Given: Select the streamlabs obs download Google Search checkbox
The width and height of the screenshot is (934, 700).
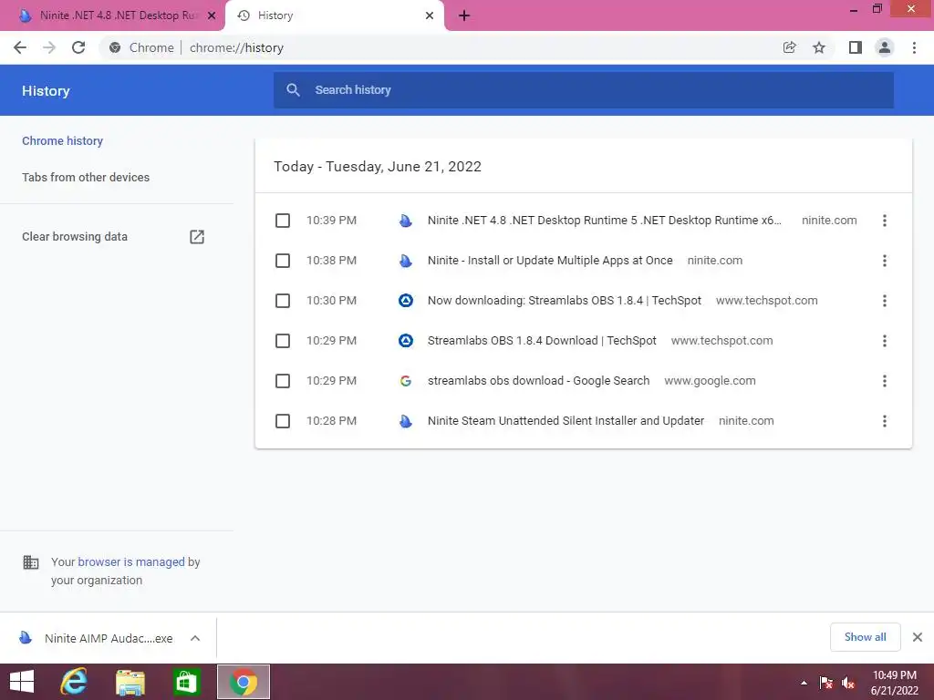Looking at the screenshot, I should (x=283, y=381).
